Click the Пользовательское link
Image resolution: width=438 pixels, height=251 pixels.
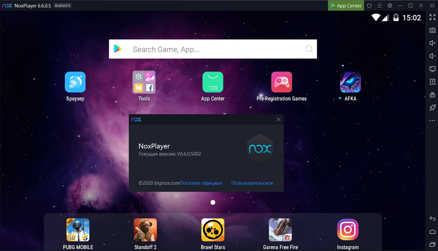pos(252,183)
